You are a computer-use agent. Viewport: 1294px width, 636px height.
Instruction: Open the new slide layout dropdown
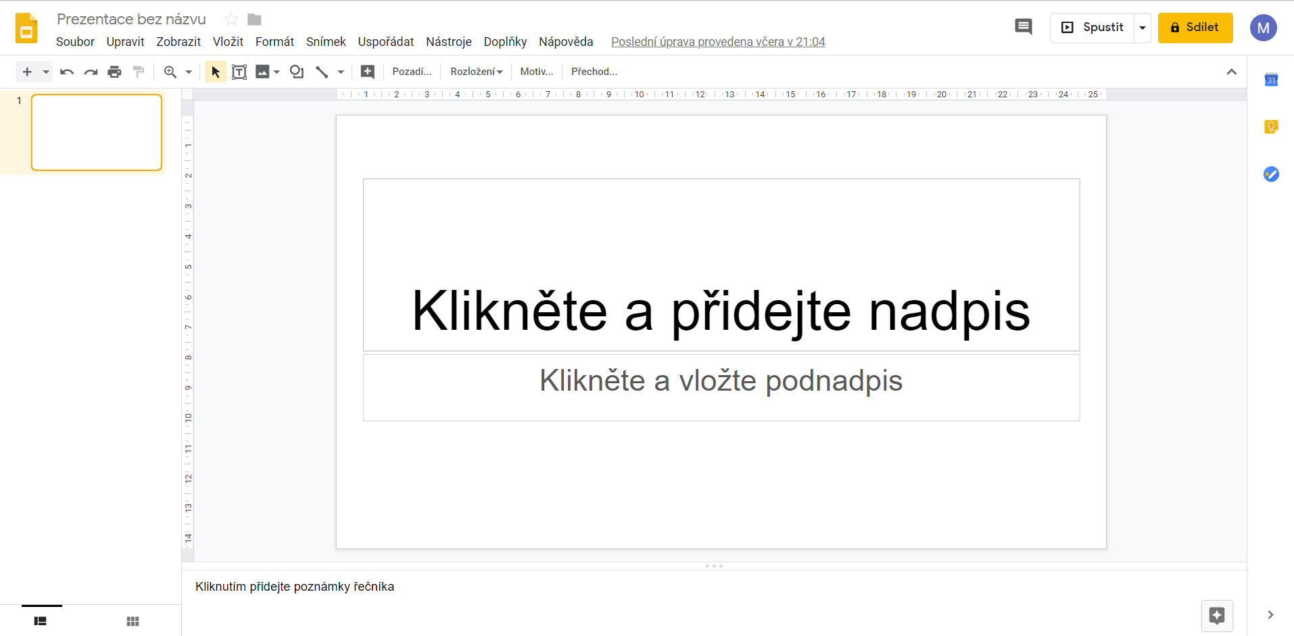click(45, 71)
